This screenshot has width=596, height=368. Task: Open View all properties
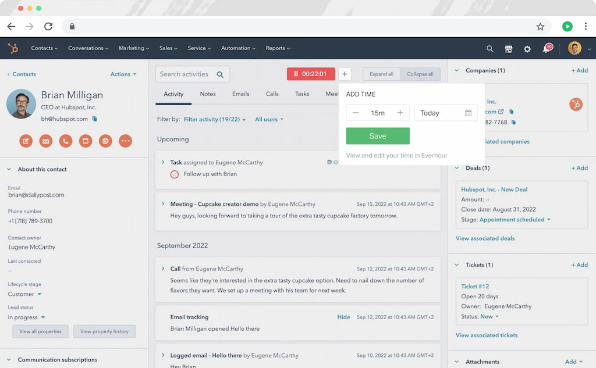coord(40,331)
